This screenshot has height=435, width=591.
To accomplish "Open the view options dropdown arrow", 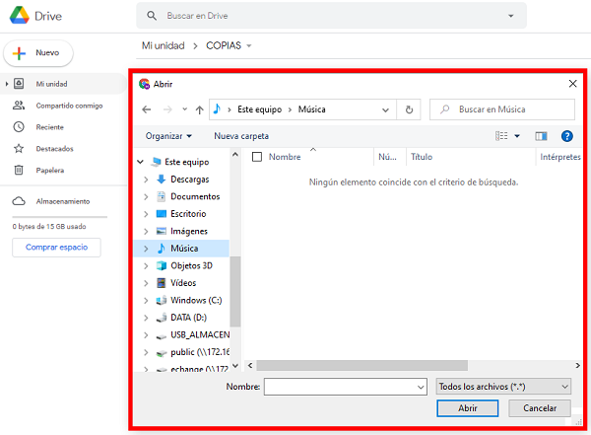I will pos(517,136).
